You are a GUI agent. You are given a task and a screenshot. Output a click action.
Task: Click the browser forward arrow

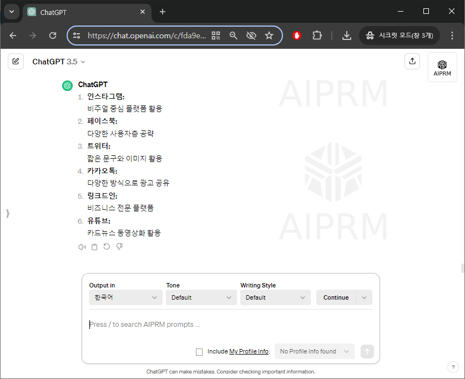coord(33,36)
